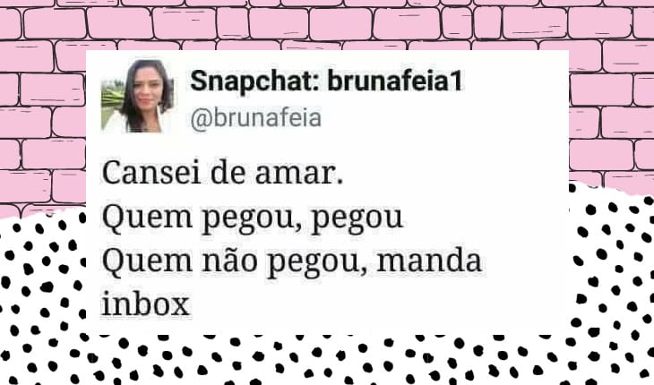
Task: Click the word 'manda' in the tweet
Action: tap(429, 260)
